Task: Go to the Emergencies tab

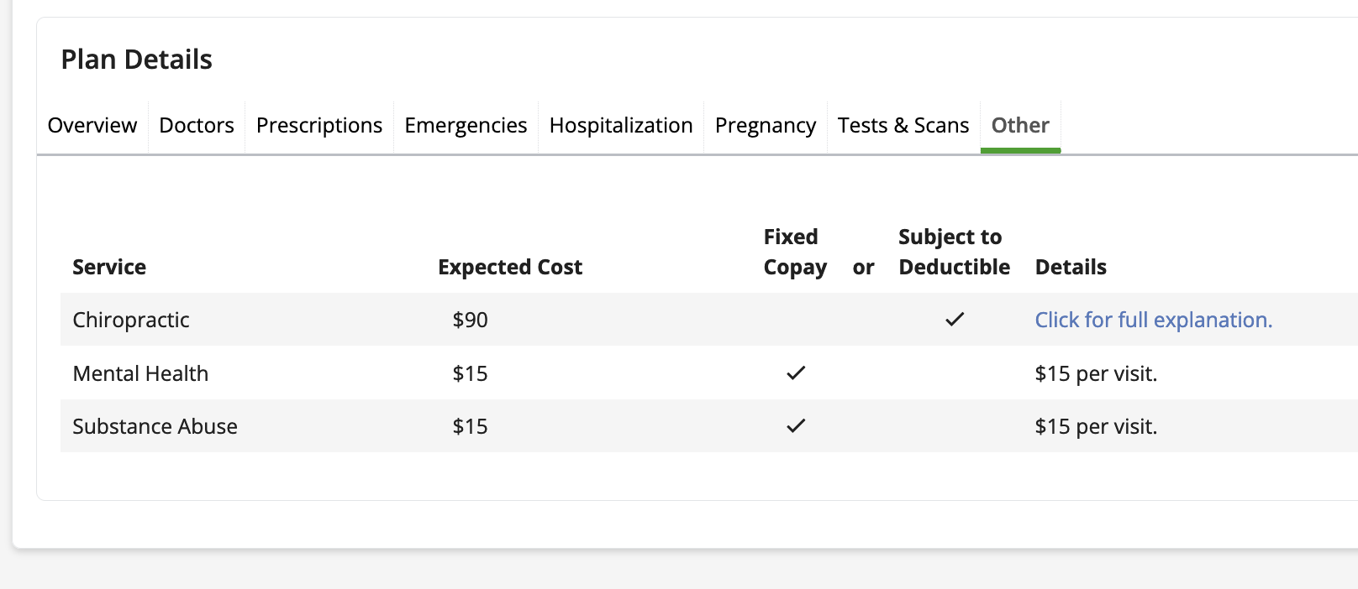Action: (x=466, y=126)
